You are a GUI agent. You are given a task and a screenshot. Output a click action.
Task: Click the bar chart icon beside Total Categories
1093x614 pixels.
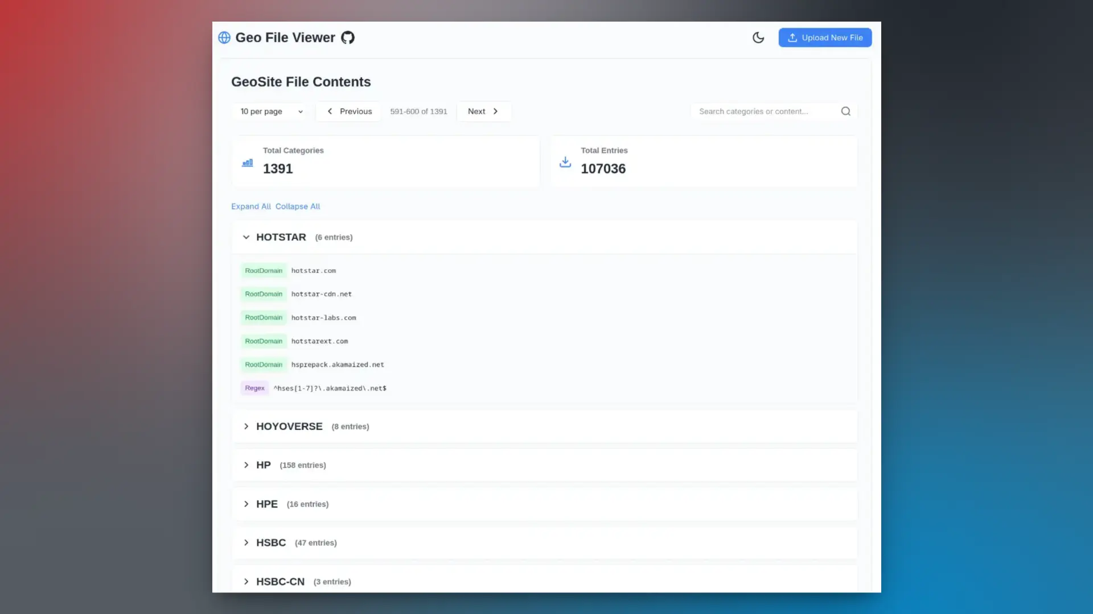click(247, 162)
